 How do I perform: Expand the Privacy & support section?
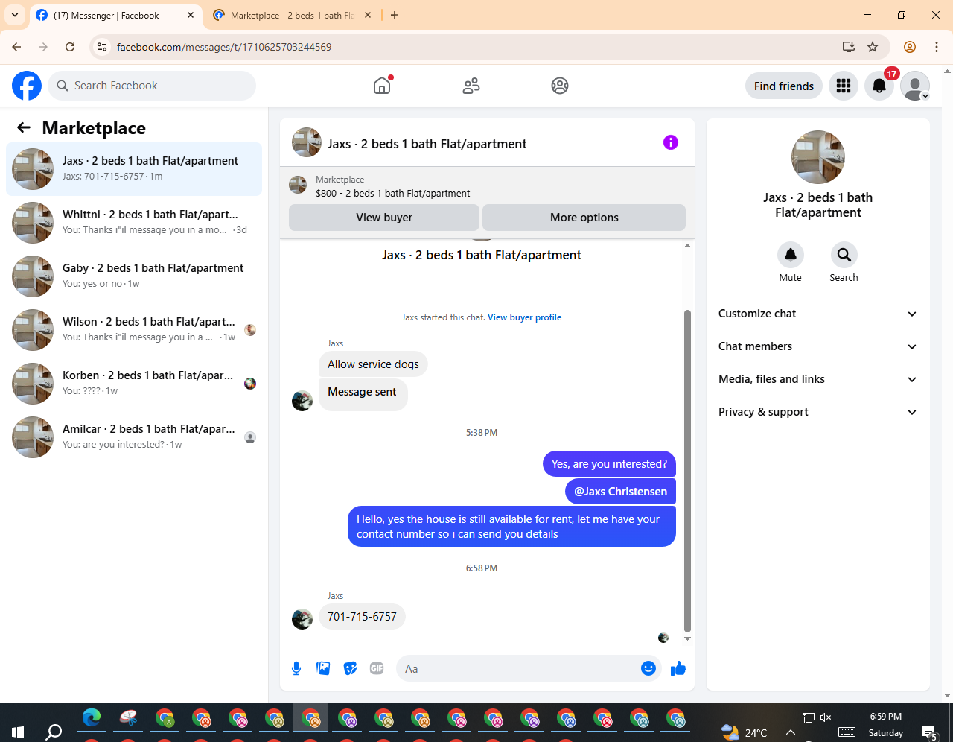[x=818, y=412]
